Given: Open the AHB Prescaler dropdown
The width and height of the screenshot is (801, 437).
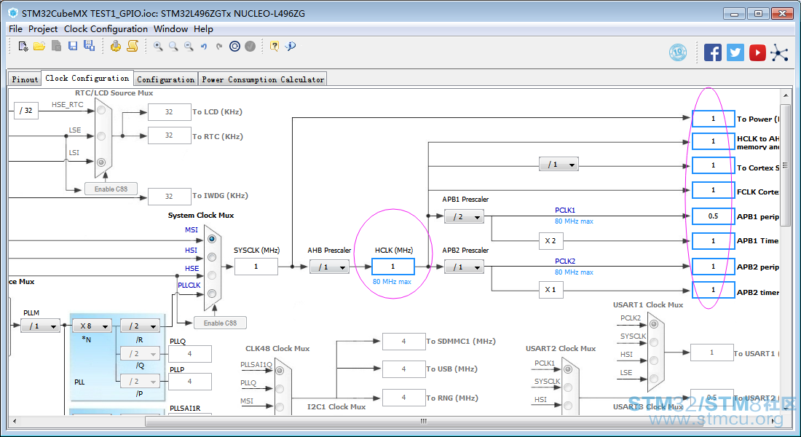Looking at the screenshot, I should click(329, 267).
